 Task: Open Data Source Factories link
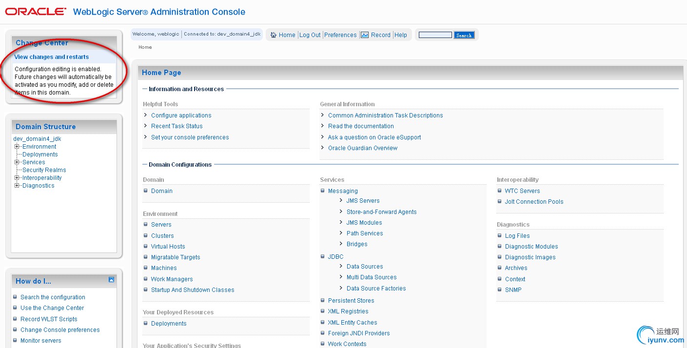[376, 289]
